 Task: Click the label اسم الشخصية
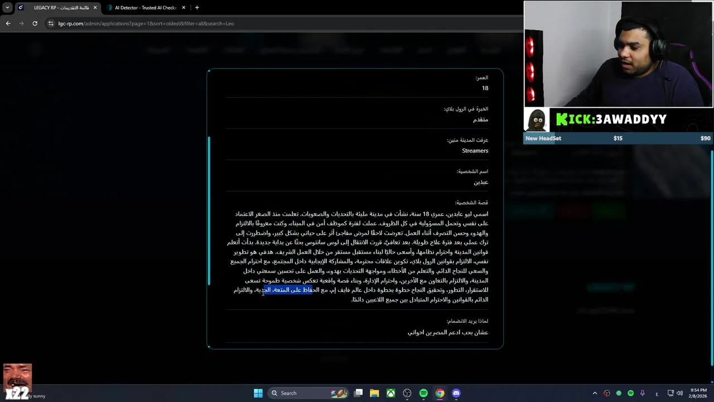pyautogui.click(x=472, y=171)
